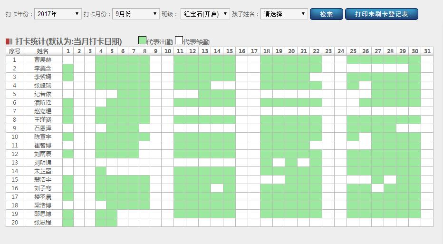
Task: Click the sequence number 13 cell
Action: click(14, 162)
